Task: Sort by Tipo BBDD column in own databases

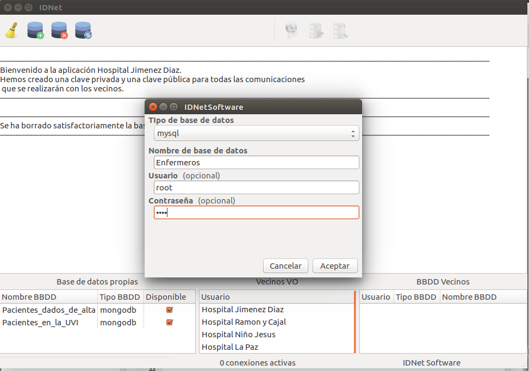Action: click(120, 297)
